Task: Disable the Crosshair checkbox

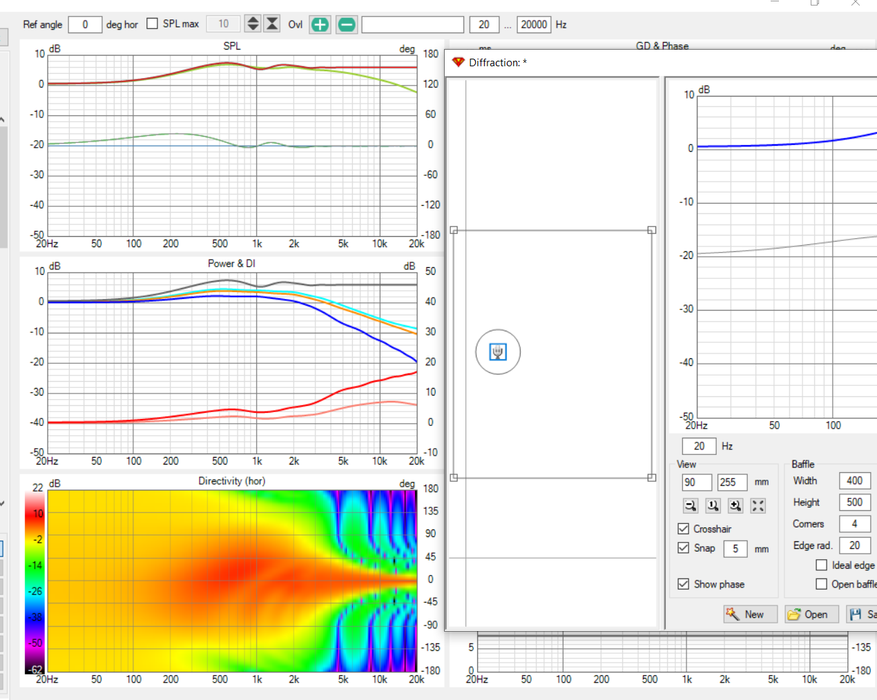Action: pos(684,529)
